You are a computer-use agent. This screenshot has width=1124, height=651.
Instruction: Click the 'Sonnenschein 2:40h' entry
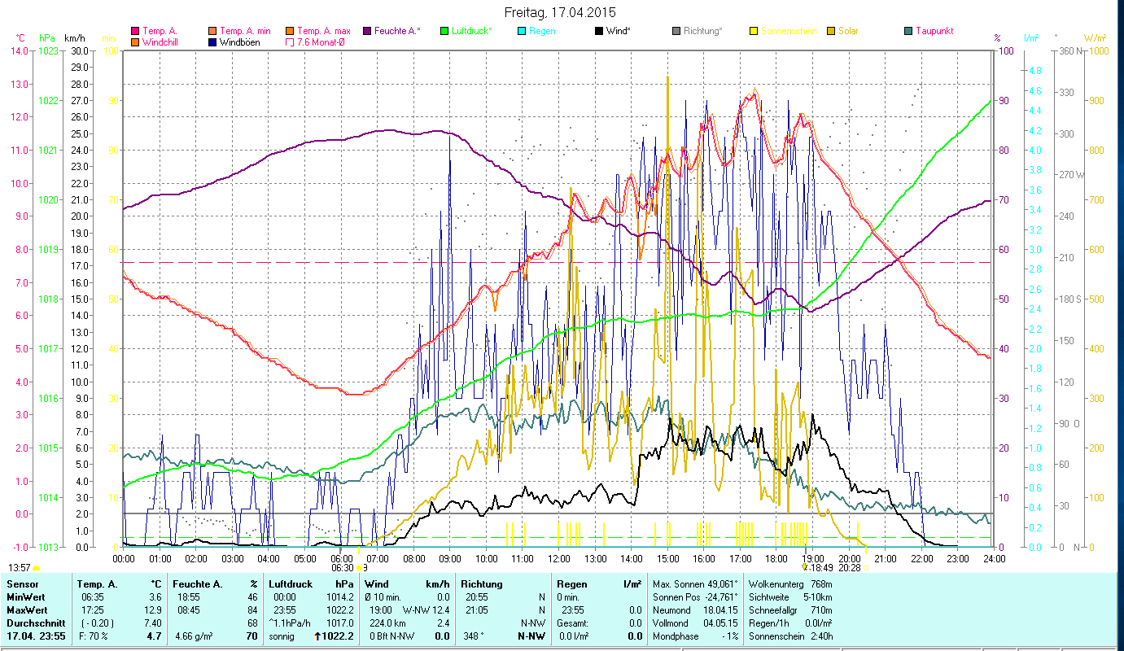coord(789,636)
